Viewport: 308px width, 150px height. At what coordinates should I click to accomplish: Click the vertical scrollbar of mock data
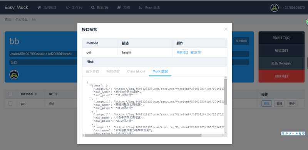226,92
